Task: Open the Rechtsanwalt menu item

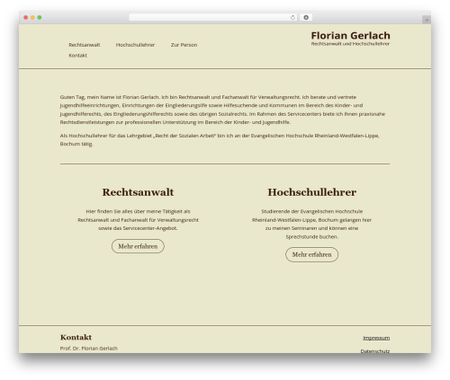Action: coord(85,45)
